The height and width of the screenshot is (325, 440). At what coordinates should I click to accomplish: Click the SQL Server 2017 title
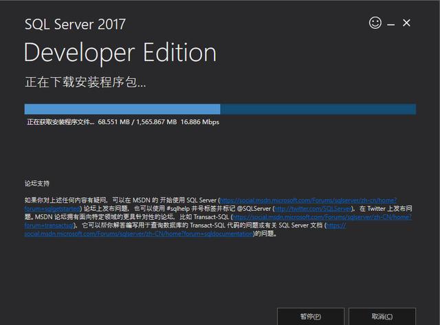tap(75, 24)
